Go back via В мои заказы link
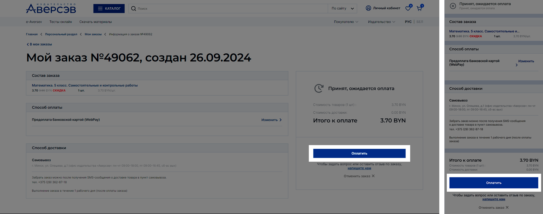The height and width of the screenshot is (214, 543). (x=39, y=44)
